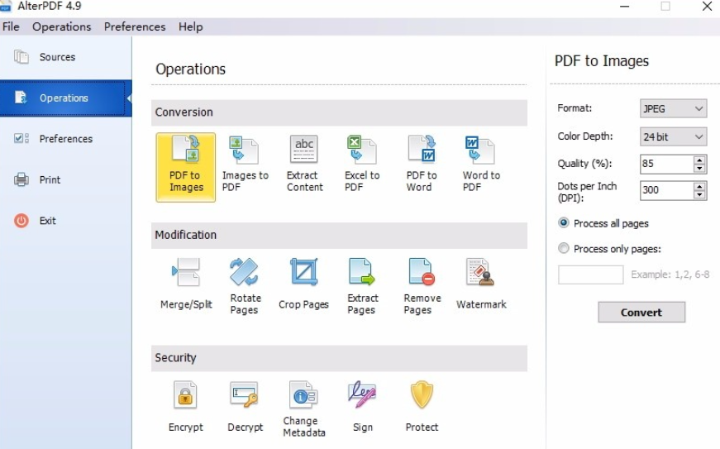
Task: Choose the Crop Pages tool
Action: tap(303, 284)
